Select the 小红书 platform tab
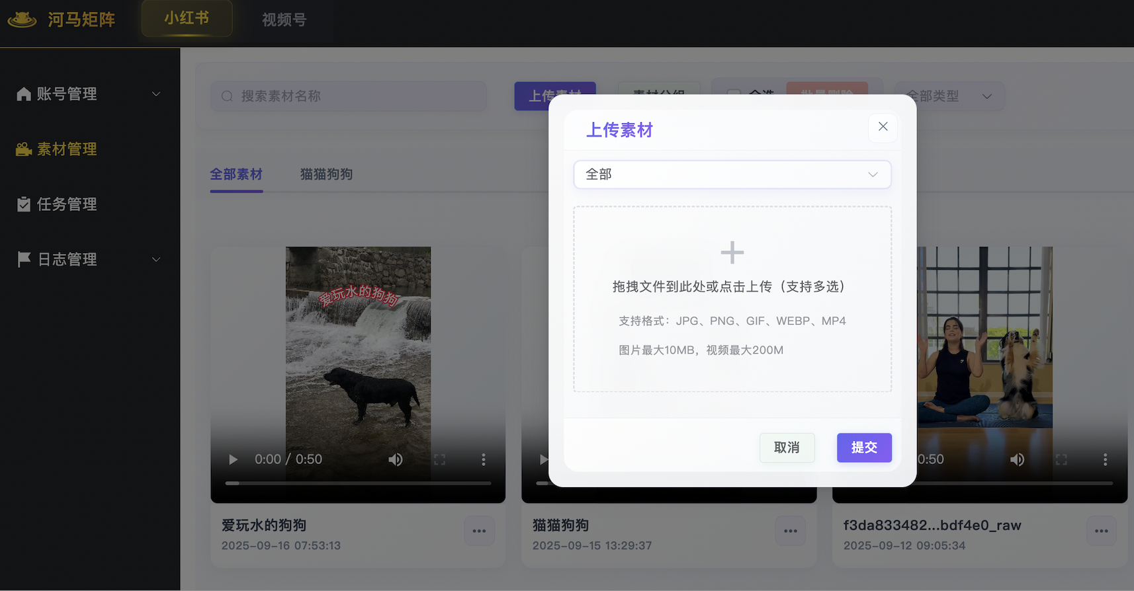 187,19
